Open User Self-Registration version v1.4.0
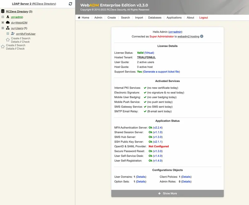The image size is (249, 205). coord(158,161)
